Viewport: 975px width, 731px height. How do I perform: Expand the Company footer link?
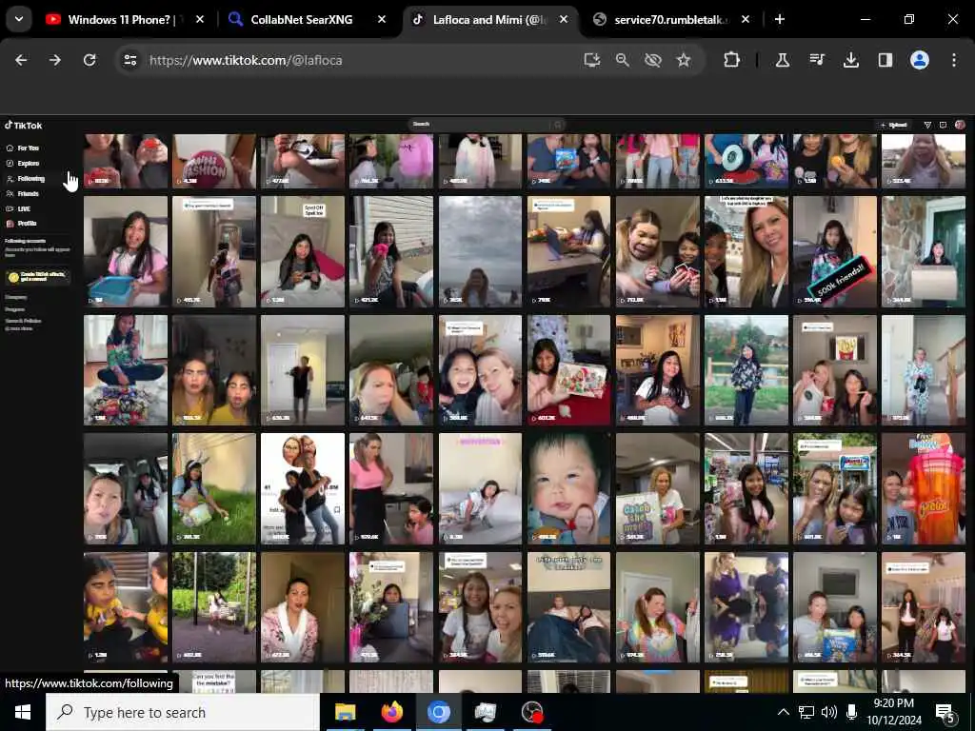[16, 297]
